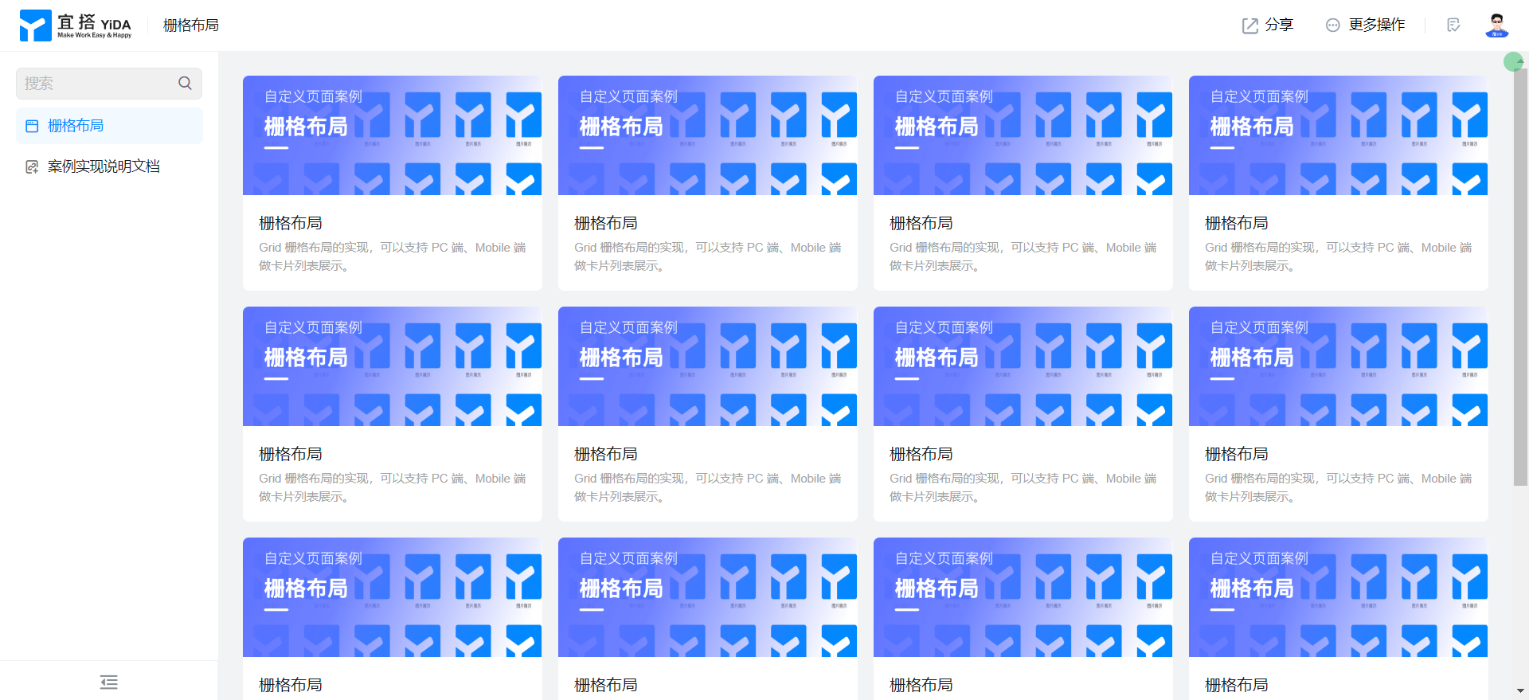Screen dimensions: 1529x700
Task: Click last card banner in second row
Action: [1338, 366]
